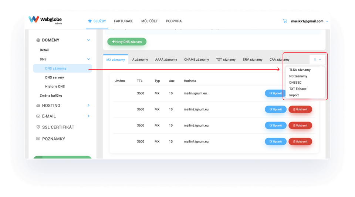Click the mailin4.ignum.eu. value cell
The image size is (355, 197).
[x=196, y=141]
